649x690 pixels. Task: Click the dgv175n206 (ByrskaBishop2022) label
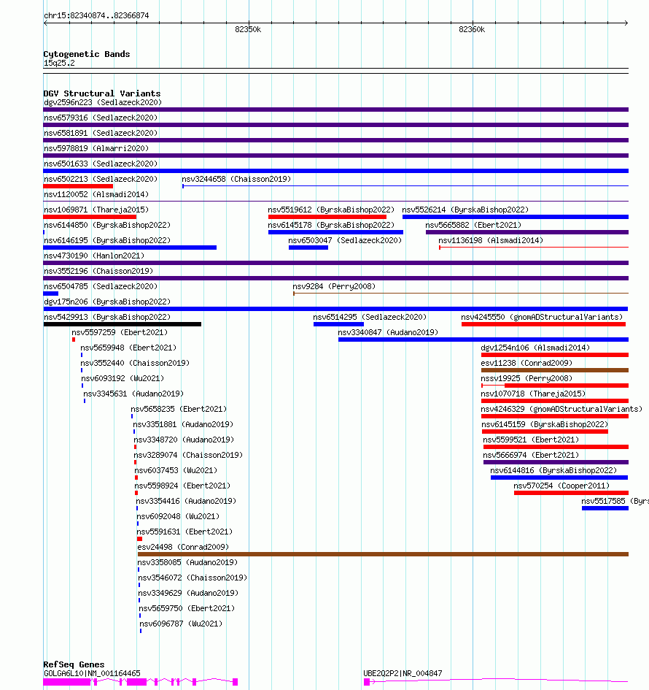tap(107, 302)
